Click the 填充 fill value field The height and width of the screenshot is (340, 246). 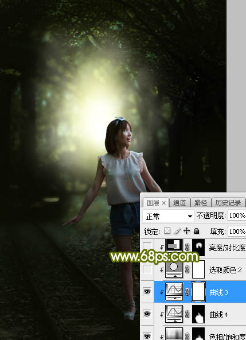pyautogui.click(x=237, y=231)
